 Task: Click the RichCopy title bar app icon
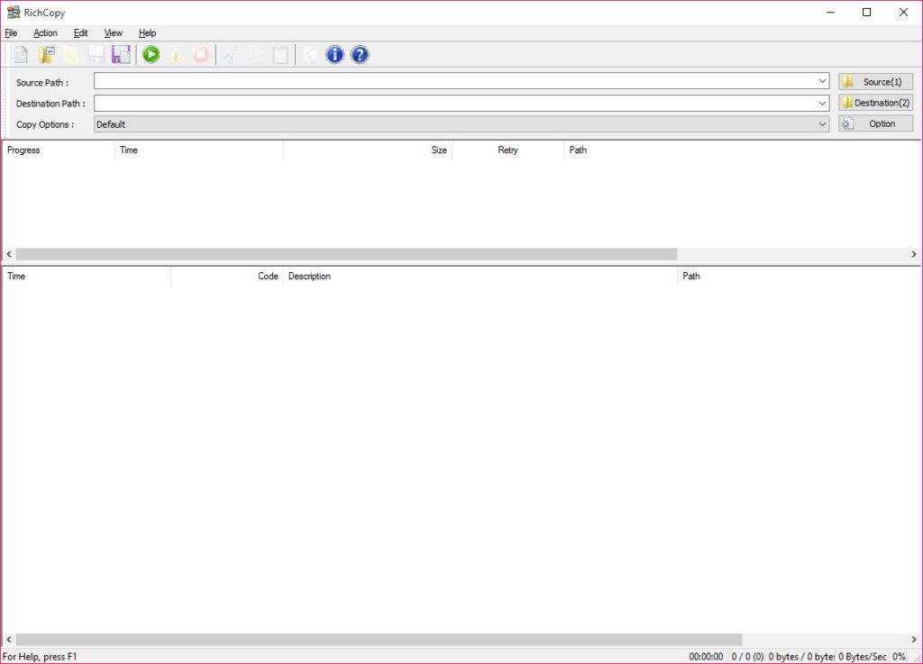coord(13,13)
